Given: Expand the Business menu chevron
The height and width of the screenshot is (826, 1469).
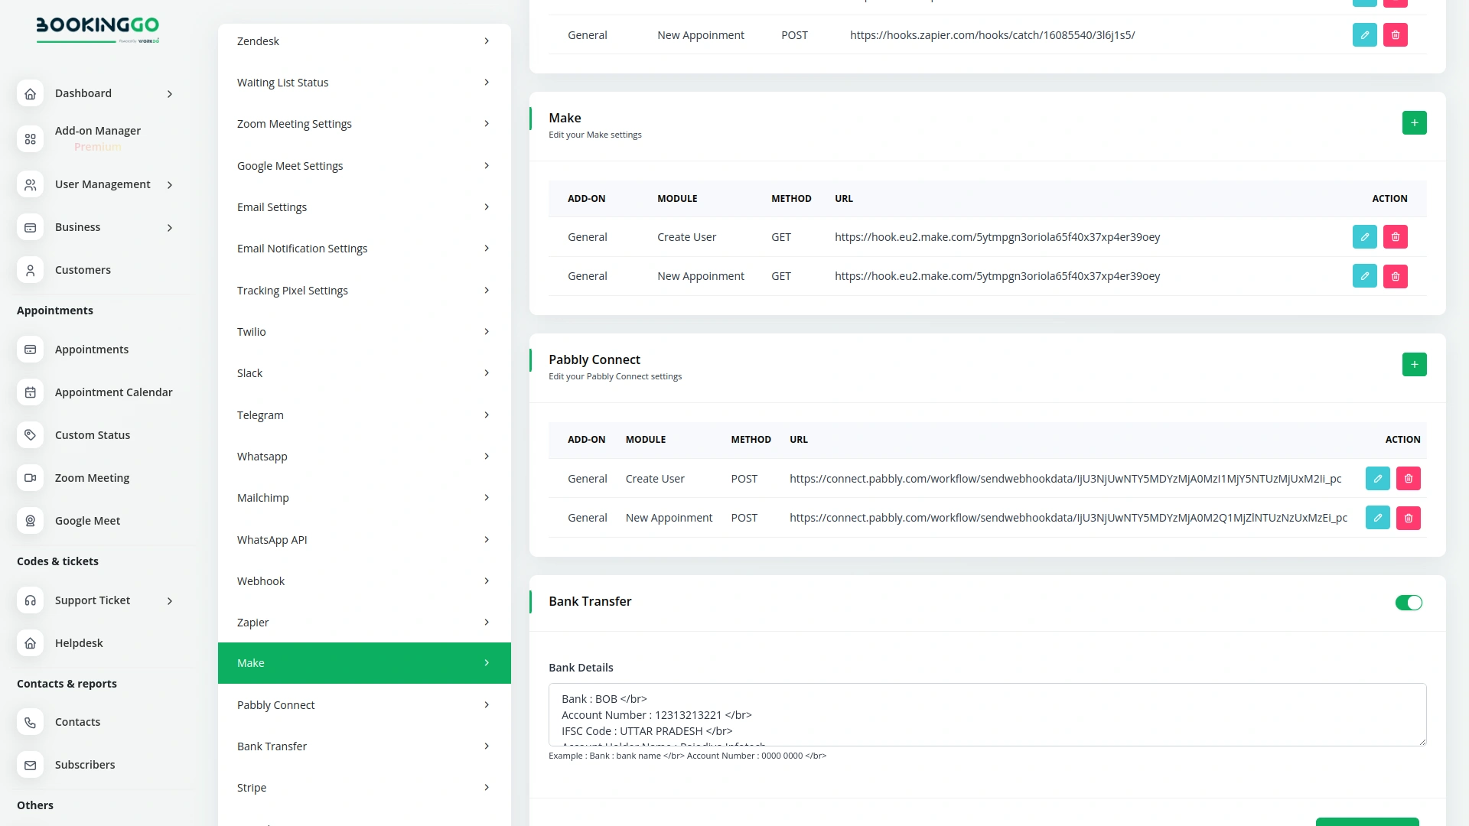Looking at the screenshot, I should pyautogui.click(x=170, y=227).
